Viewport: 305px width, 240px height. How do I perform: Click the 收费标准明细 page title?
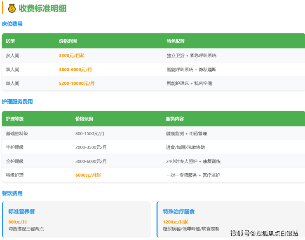(x=42, y=8)
